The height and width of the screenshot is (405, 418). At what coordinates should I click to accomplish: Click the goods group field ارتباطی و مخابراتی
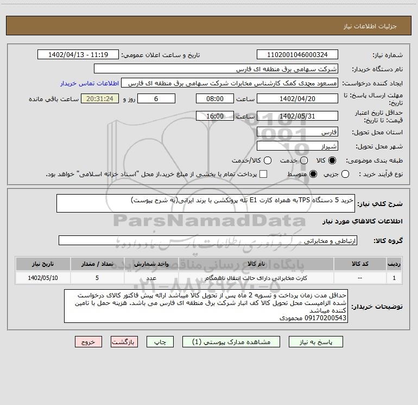(x=208, y=240)
